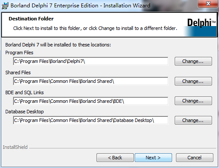The image size is (219, 168).
Task: Focus the Shared Files path field
Action: pos(91,81)
